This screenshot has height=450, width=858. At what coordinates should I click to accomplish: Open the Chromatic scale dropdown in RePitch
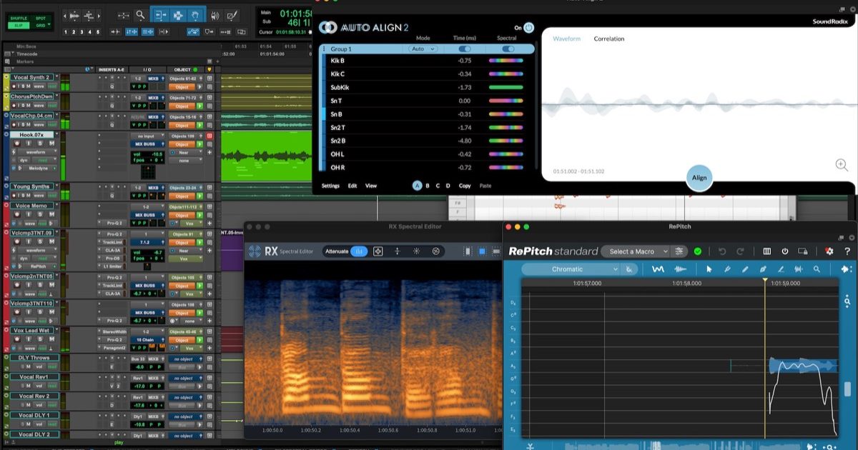click(568, 270)
